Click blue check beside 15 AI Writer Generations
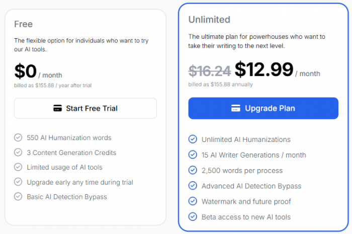Screen dimensions: 352x234 (x=193, y=154)
